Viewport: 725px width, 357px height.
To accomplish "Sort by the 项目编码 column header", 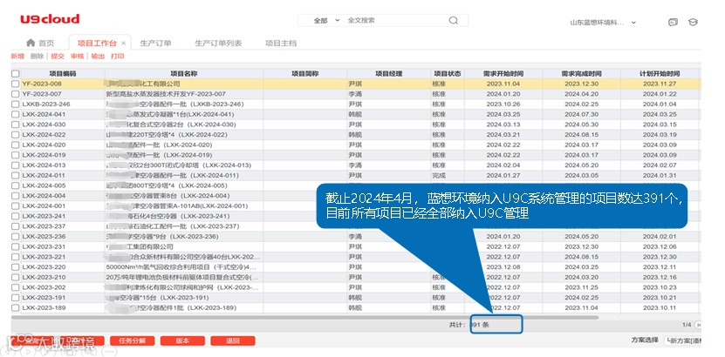I will (63, 74).
